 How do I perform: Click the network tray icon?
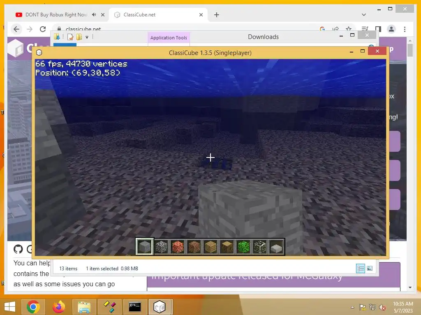(x=372, y=307)
